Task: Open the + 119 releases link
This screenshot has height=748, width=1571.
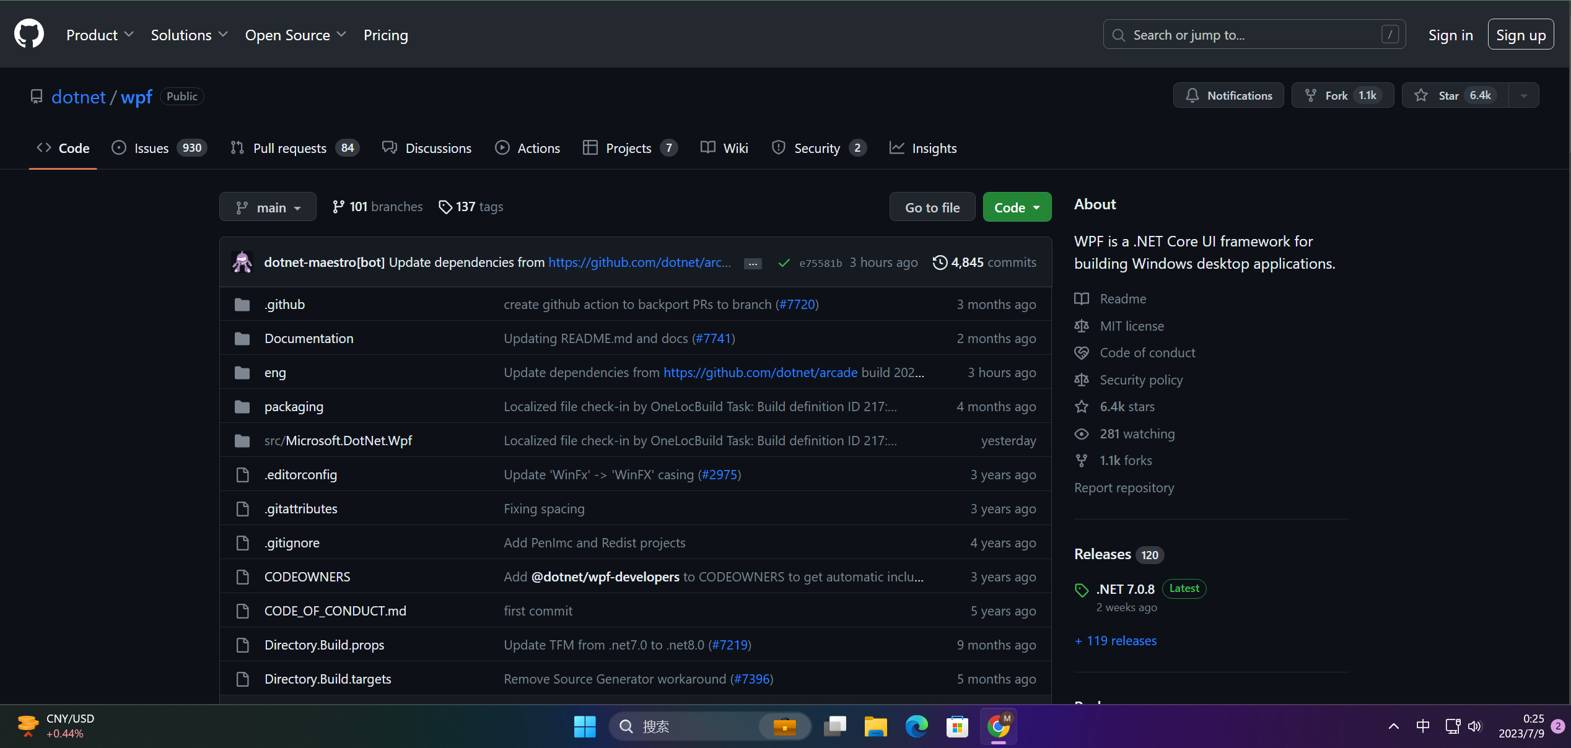Action: coord(1116,641)
